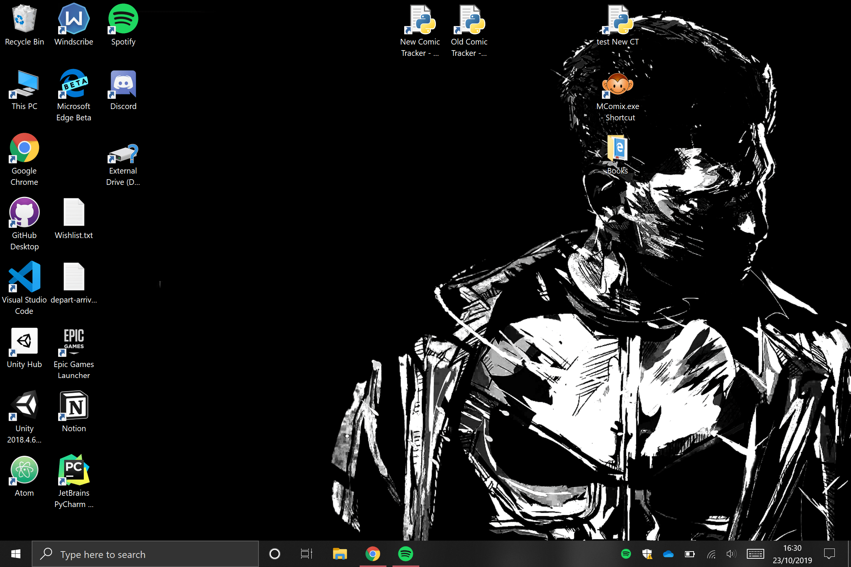Select the New Comic Tracker Python shortcut
Image resolution: width=851 pixels, height=567 pixels.
click(x=420, y=31)
